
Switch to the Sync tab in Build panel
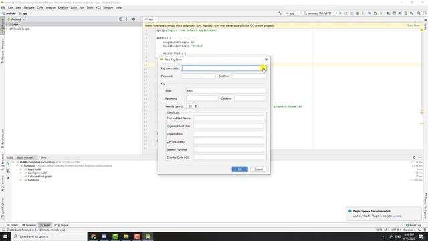(43, 158)
